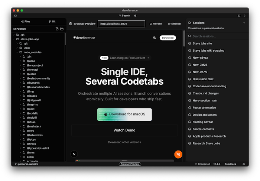Click the new file icon in Explorer
This screenshot has height=181, width=260.
click(57, 29)
